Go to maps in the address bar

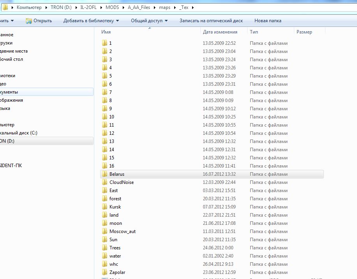click(x=164, y=7)
